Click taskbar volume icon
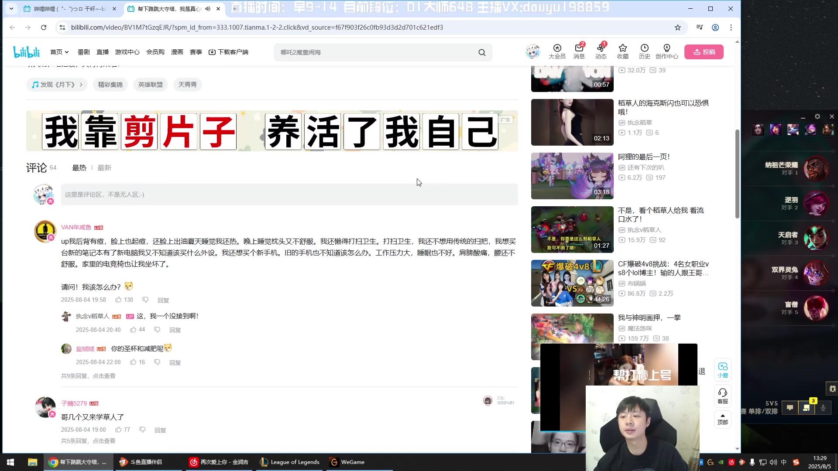 tap(773, 462)
